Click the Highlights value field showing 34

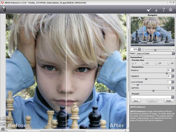tap(169, 76)
